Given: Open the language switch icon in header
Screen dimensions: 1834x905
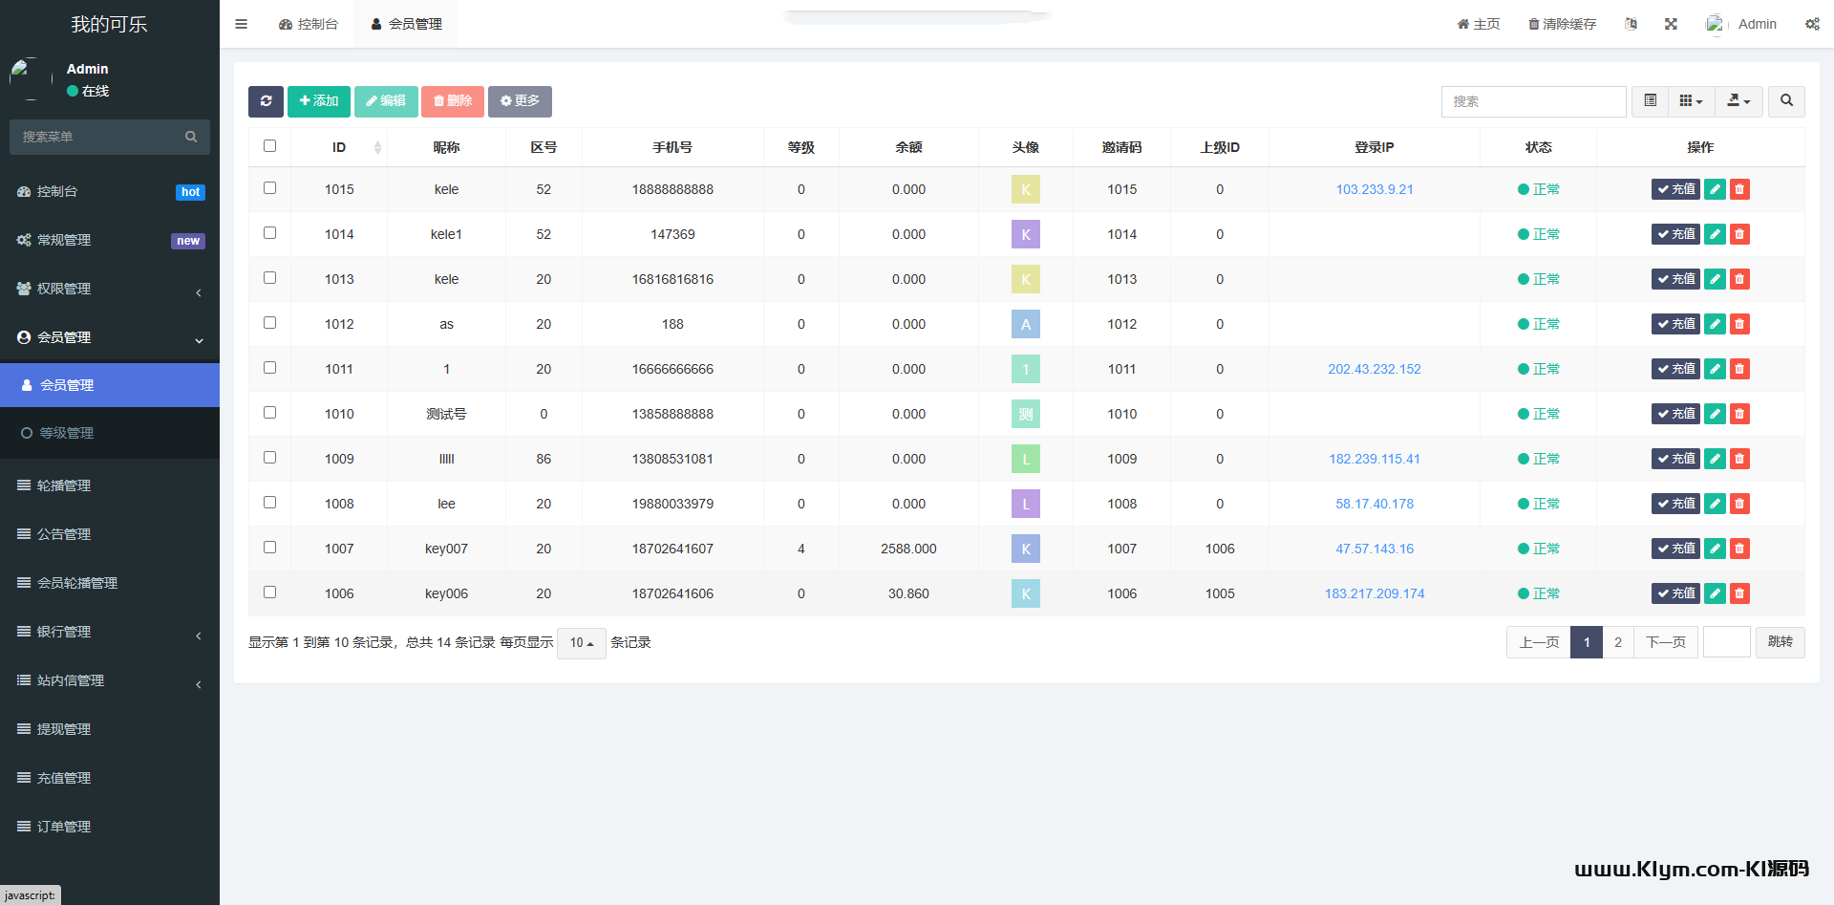Looking at the screenshot, I should point(1631,24).
